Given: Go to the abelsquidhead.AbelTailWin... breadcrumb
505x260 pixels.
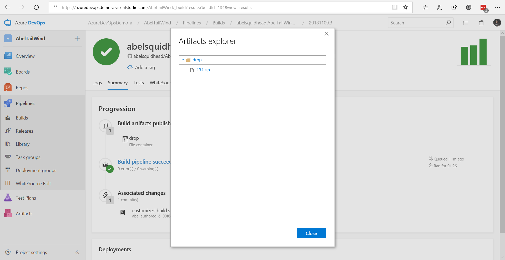Looking at the screenshot, I should (x=266, y=23).
